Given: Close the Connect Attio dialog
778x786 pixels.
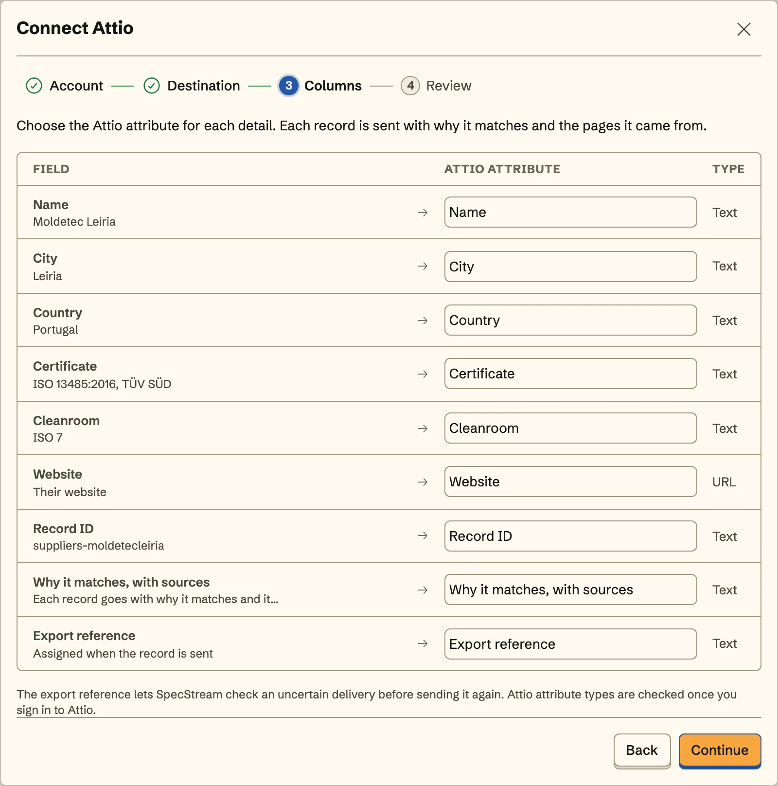Looking at the screenshot, I should point(743,29).
